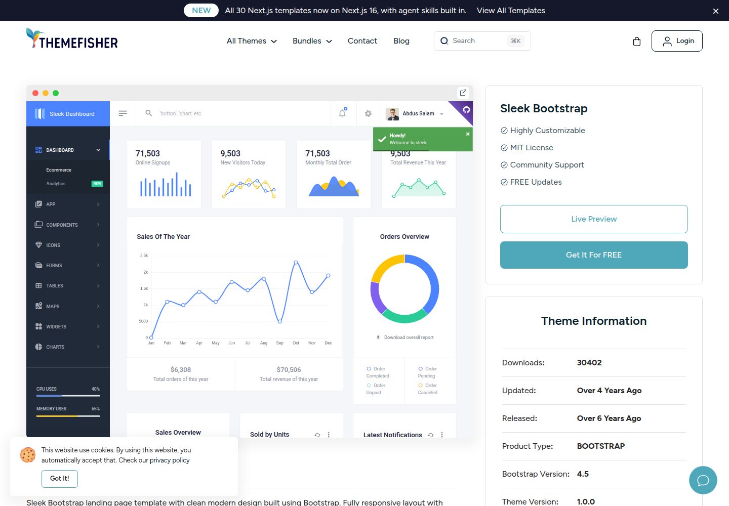
Task: Click the settings gear in Sleek Dashboard
Action: click(x=368, y=114)
